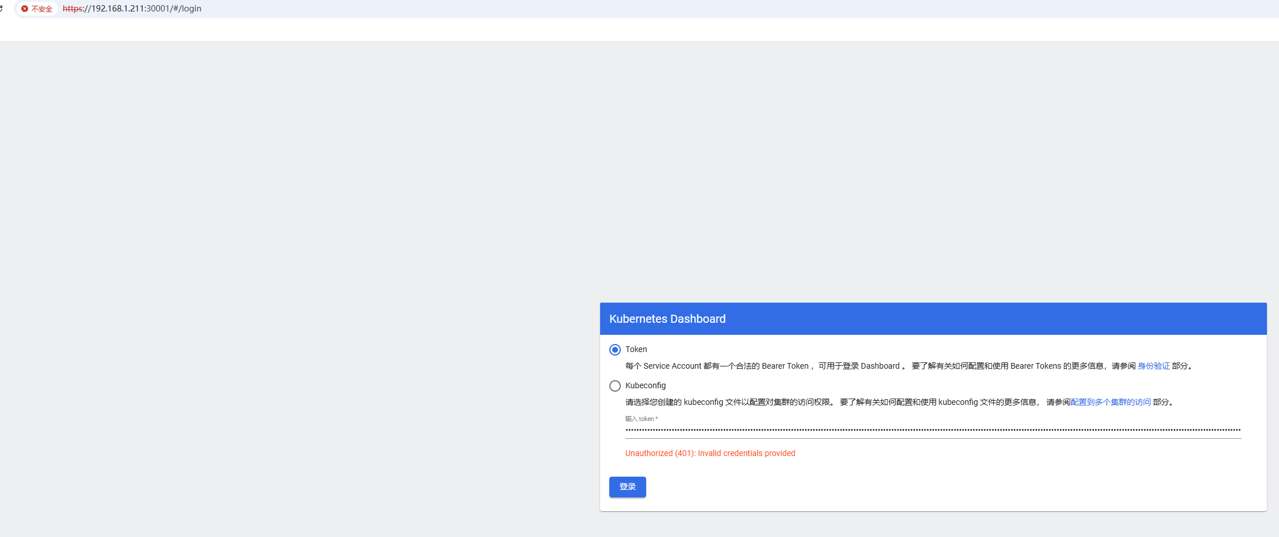Focus the masked token input field
Viewport: 1279px width, 537px height.
(x=932, y=430)
